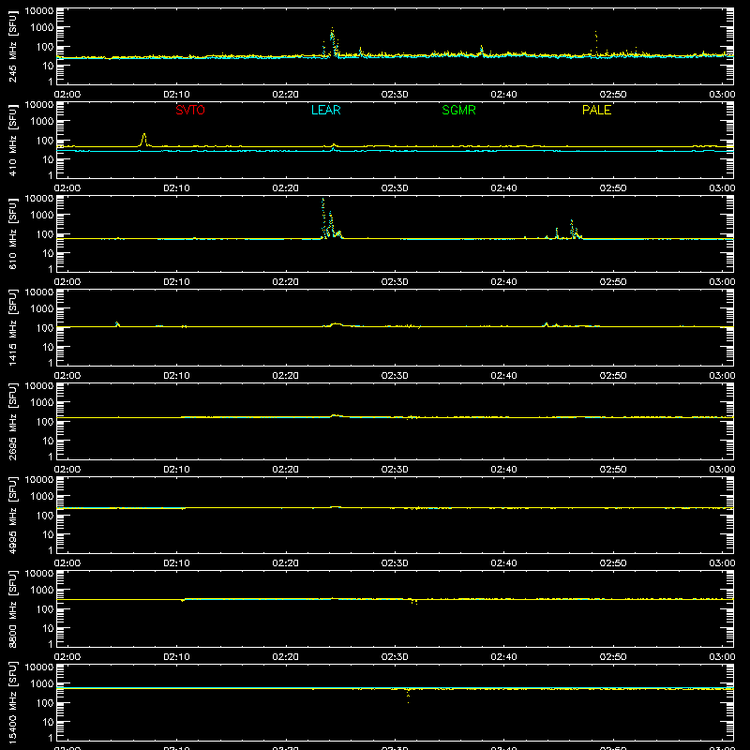Click 02:10 tick under the 2695 MHz plot
Viewport: 750px width, 750px height.
pos(176,470)
